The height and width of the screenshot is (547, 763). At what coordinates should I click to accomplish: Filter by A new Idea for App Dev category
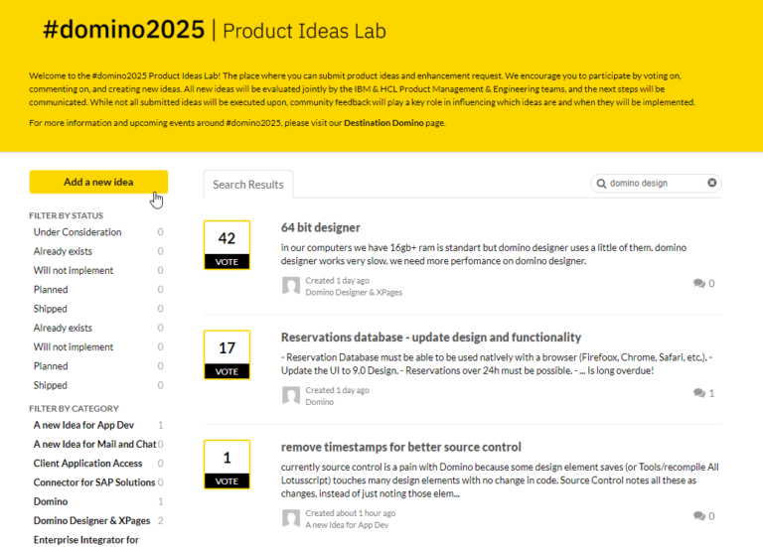coord(83,425)
